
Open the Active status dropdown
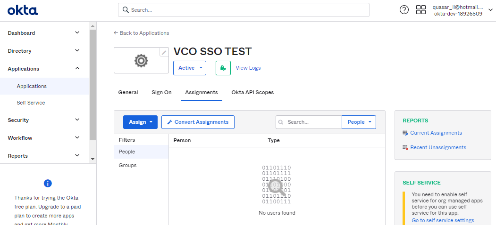pos(189,68)
